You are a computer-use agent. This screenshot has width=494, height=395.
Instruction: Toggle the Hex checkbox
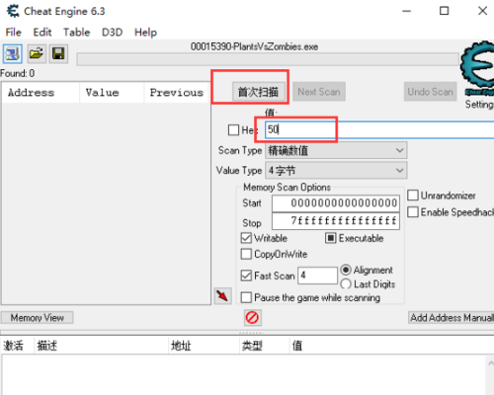233,129
